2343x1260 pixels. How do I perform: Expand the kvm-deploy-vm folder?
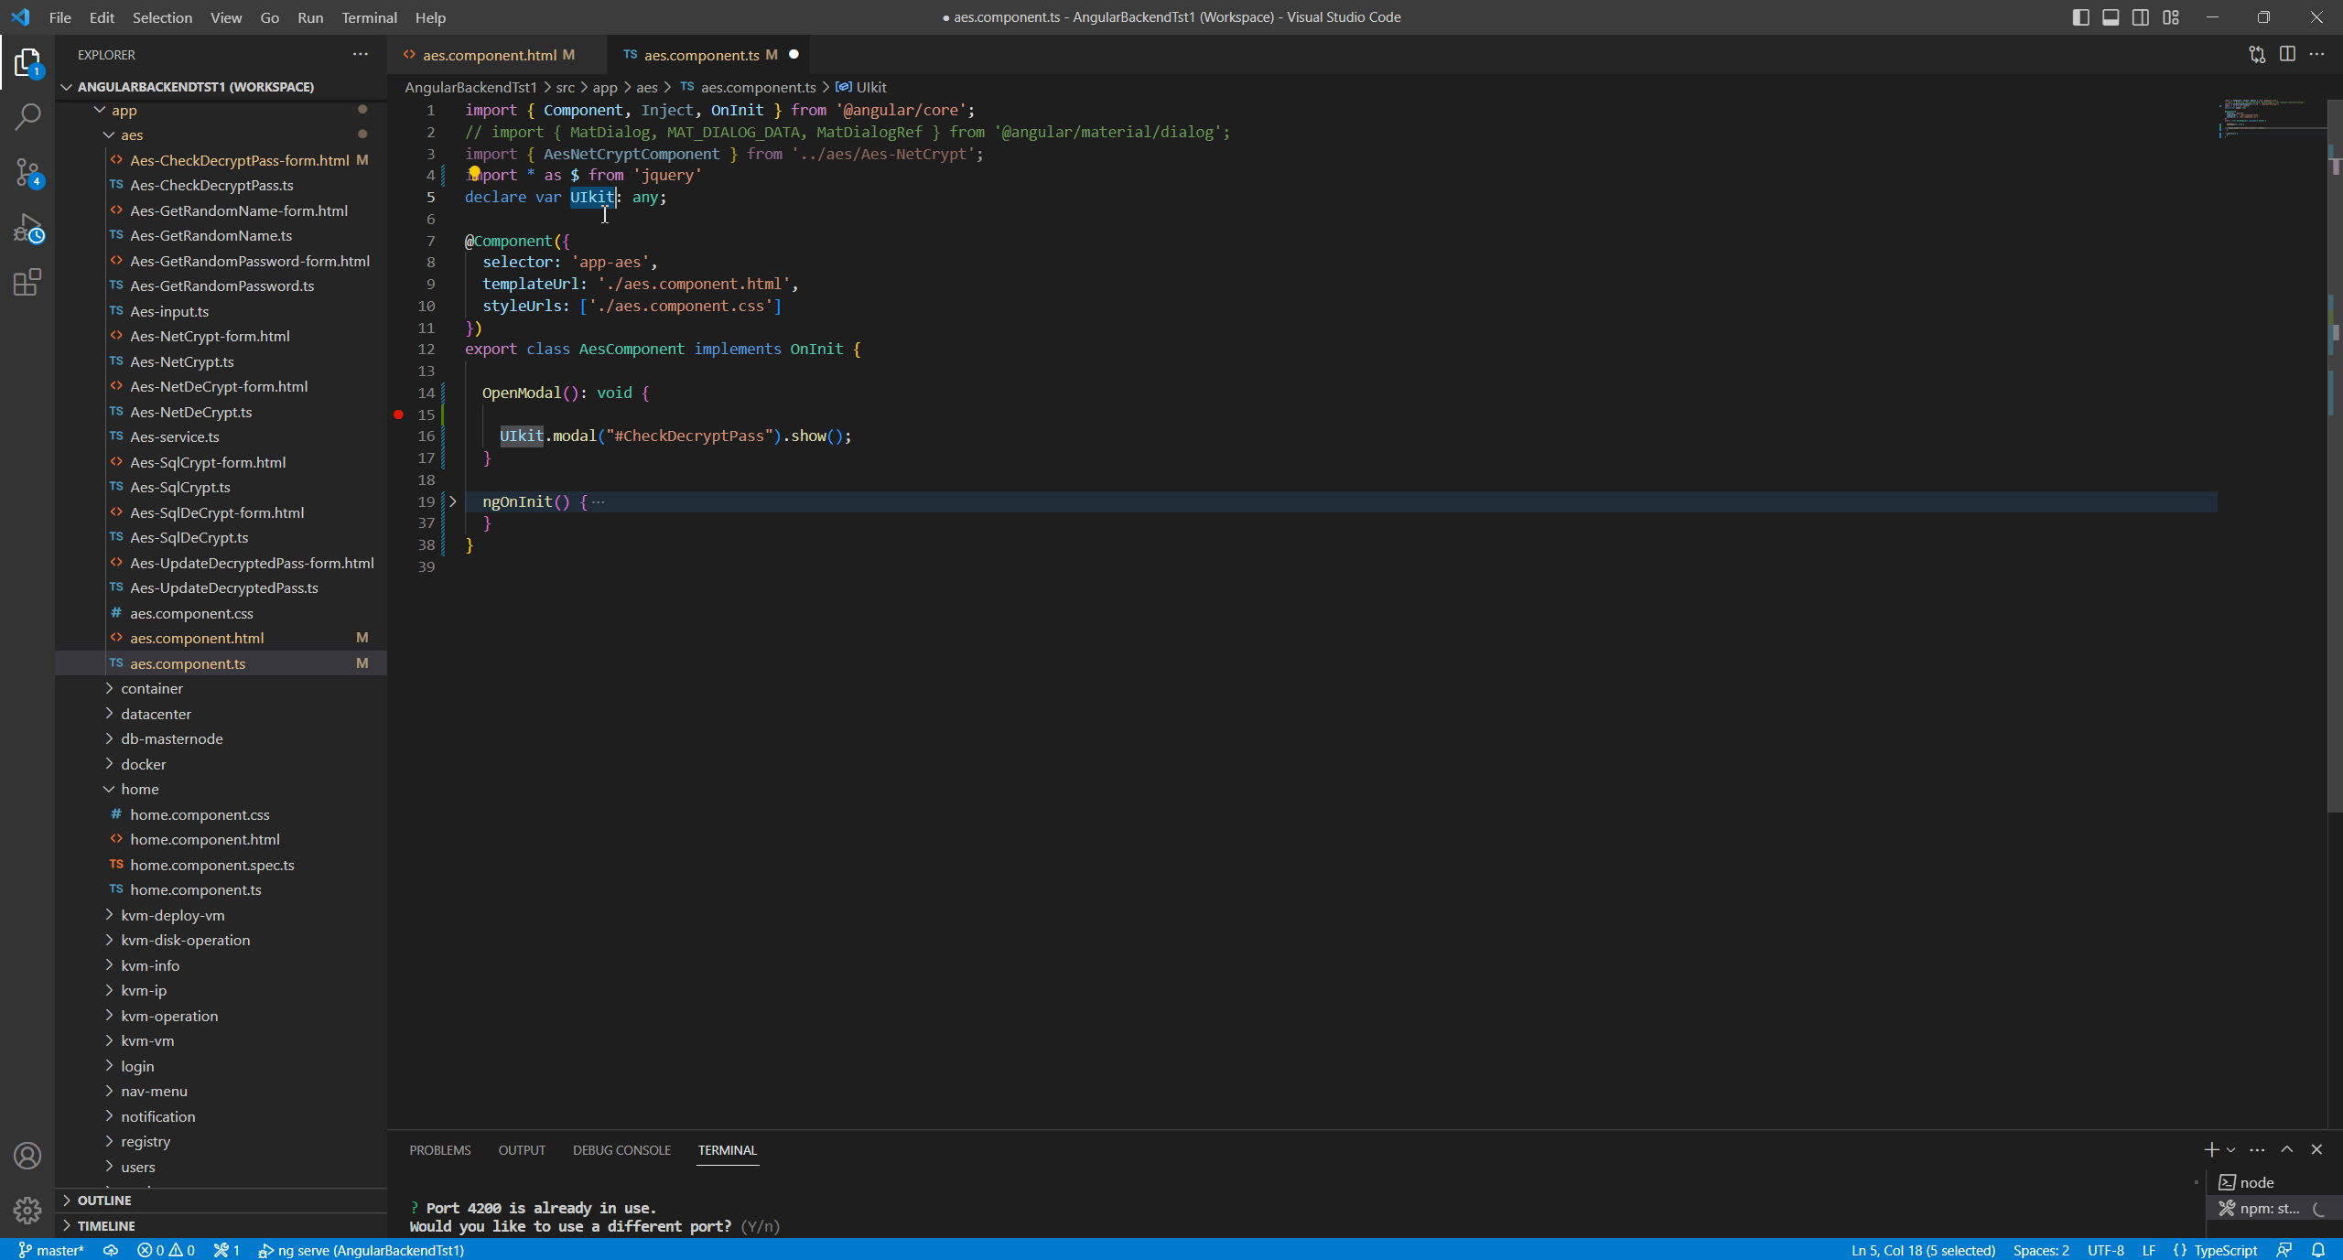click(173, 915)
